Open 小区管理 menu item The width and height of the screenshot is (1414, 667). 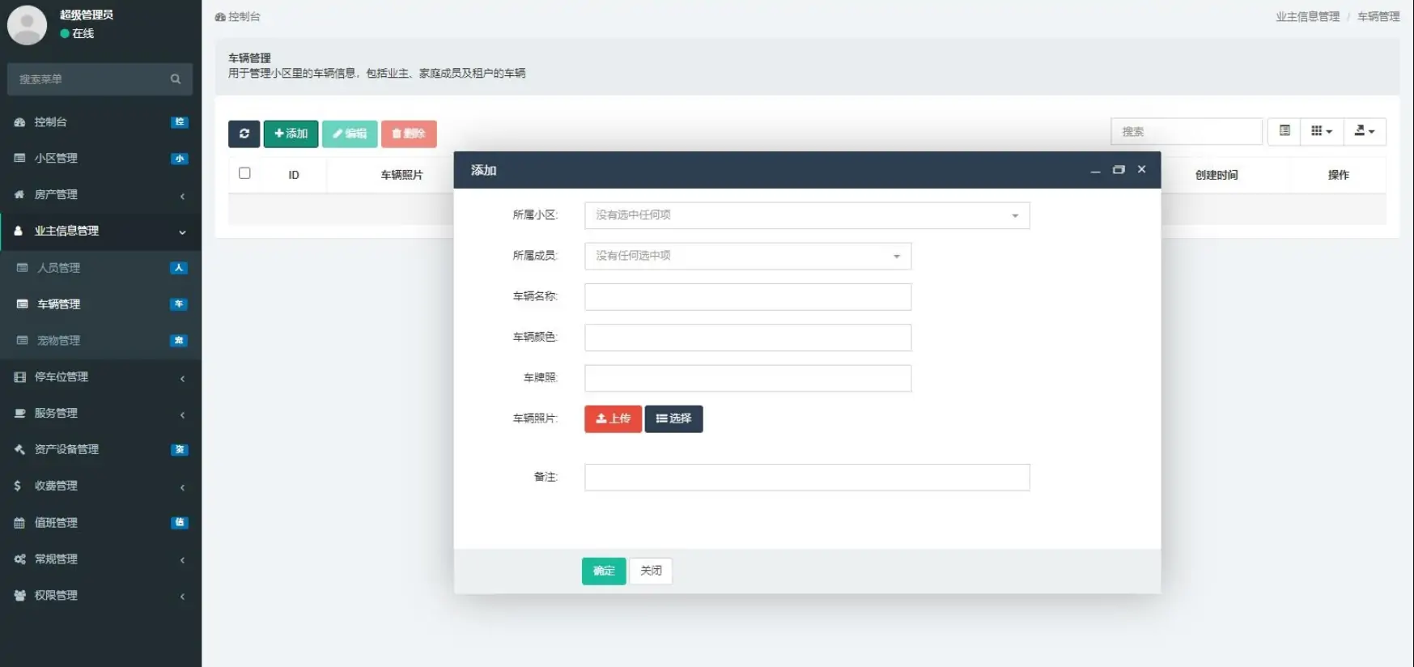tap(100, 158)
